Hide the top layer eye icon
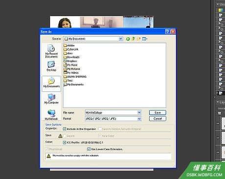Screen dimensions: 225x179 (x=218, y=123)
